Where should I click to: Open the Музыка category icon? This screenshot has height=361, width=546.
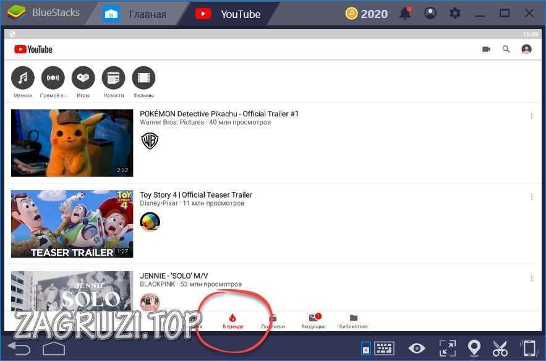(23, 78)
